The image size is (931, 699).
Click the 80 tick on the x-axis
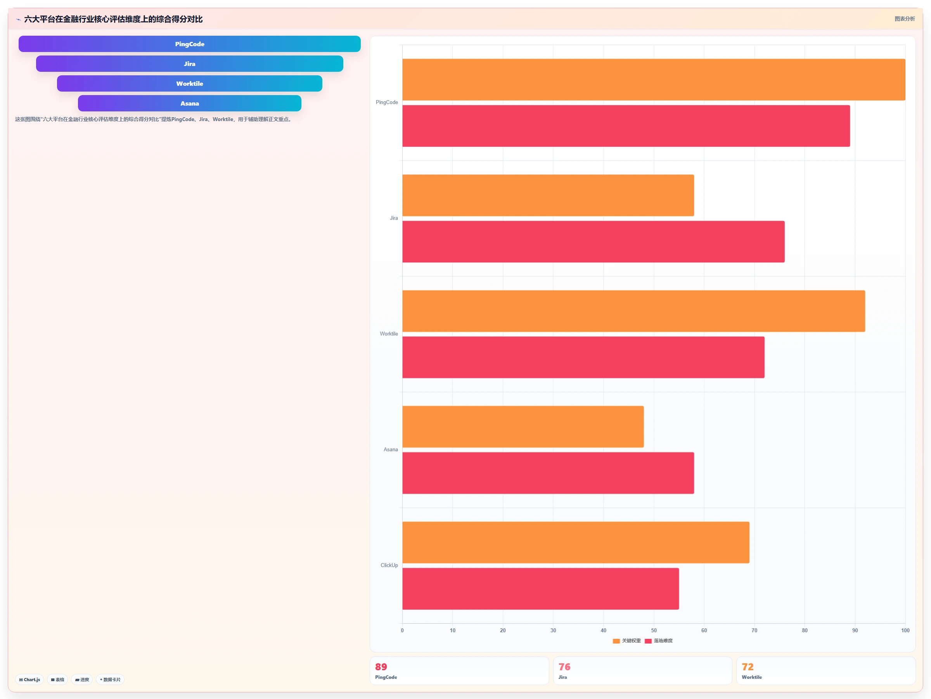pyautogui.click(x=805, y=630)
